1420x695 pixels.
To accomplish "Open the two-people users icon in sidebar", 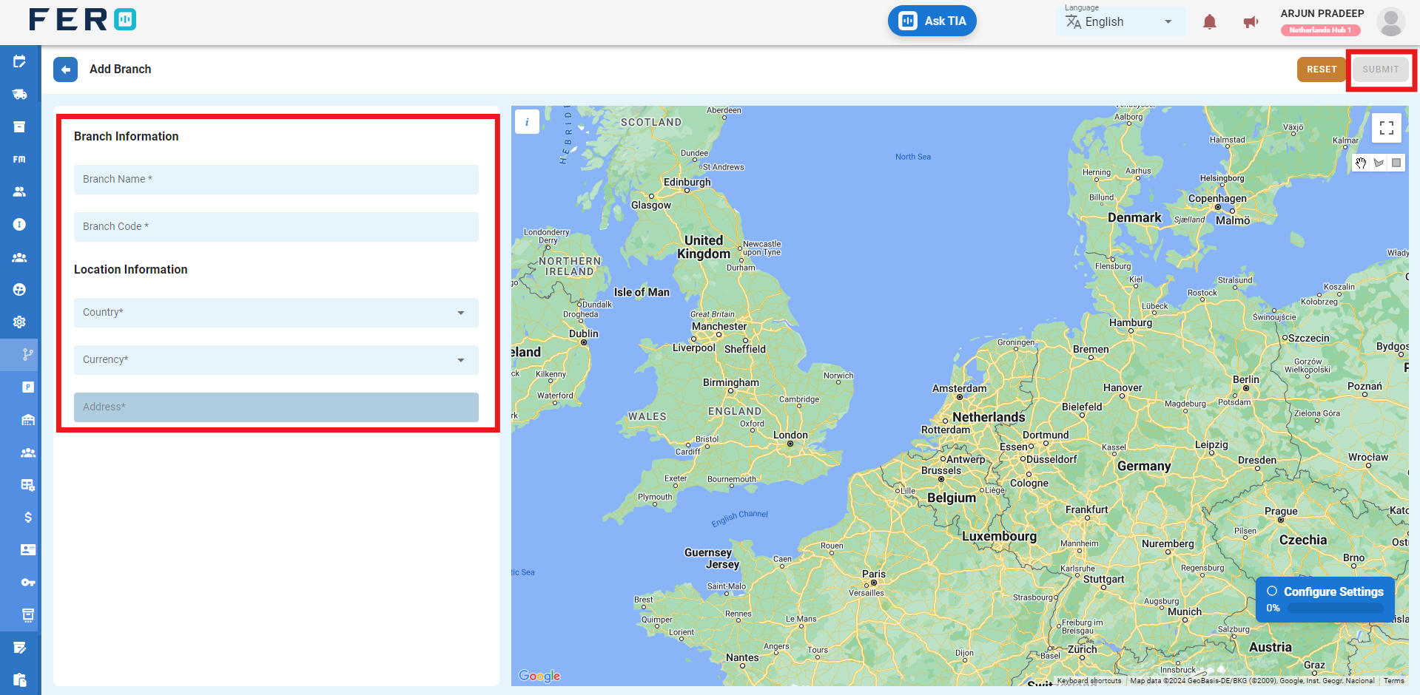I will click(20, 191).
